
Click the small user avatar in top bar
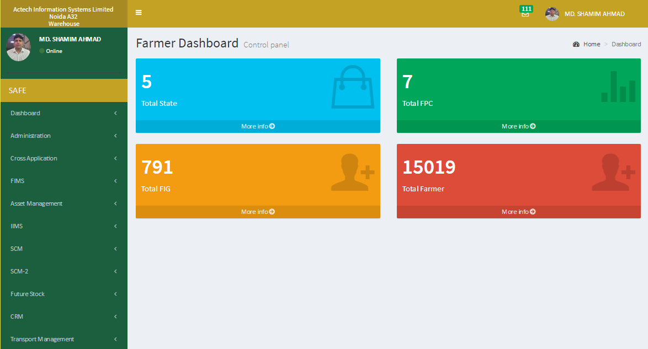(x=552, y=14)
